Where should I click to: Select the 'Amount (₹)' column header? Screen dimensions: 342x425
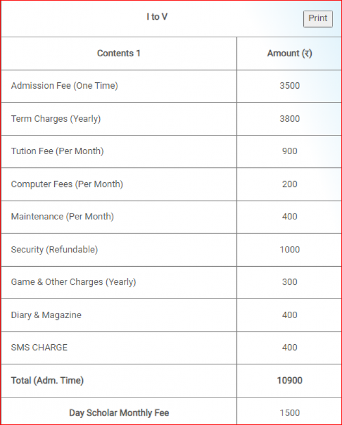click(289, 53)
